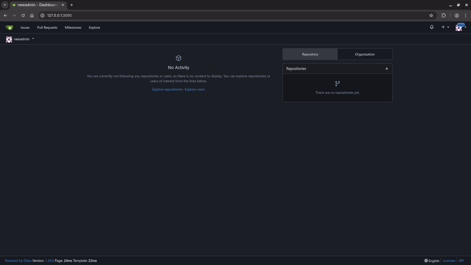
Task: Open version 1.24.6 link in footer
Action: point(49,261)
